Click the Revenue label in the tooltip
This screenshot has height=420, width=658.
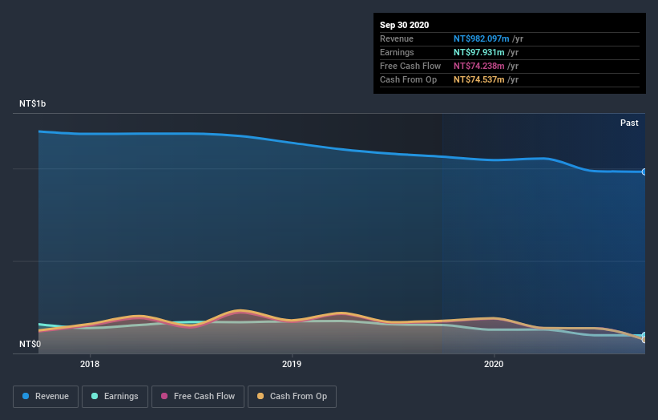[x=397, y=38]
